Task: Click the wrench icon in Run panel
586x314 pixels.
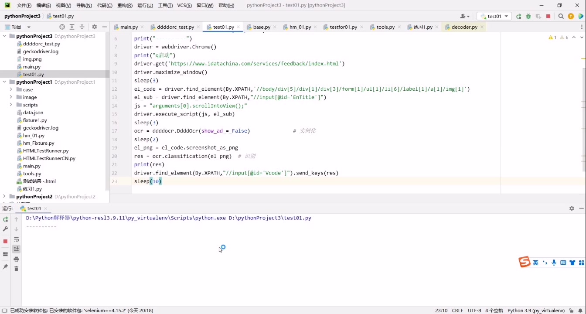Action: click(5, 229)
